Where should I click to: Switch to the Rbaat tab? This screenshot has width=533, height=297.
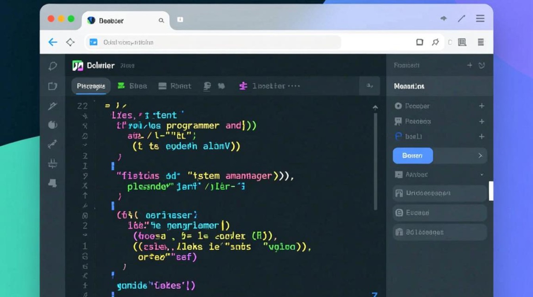click(x=175, y=86)
